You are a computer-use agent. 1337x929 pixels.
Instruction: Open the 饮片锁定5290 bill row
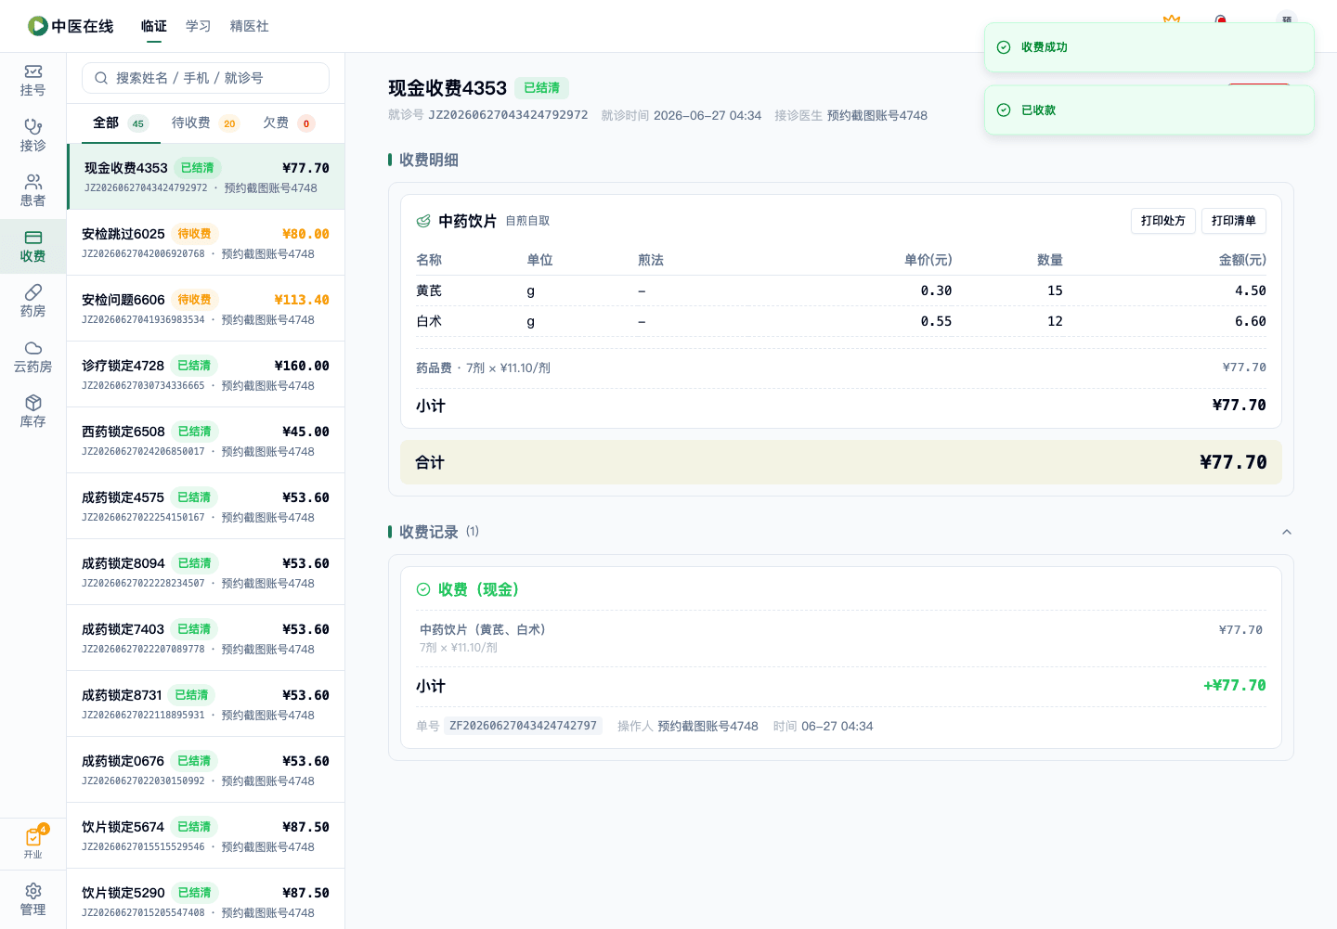click(206, 898)
